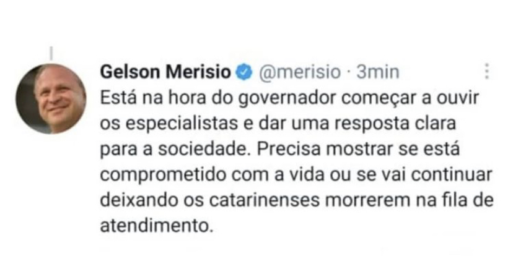
Task: Click the blue verified badge icon
Action: pyautogui.click(x=245, y=73)
